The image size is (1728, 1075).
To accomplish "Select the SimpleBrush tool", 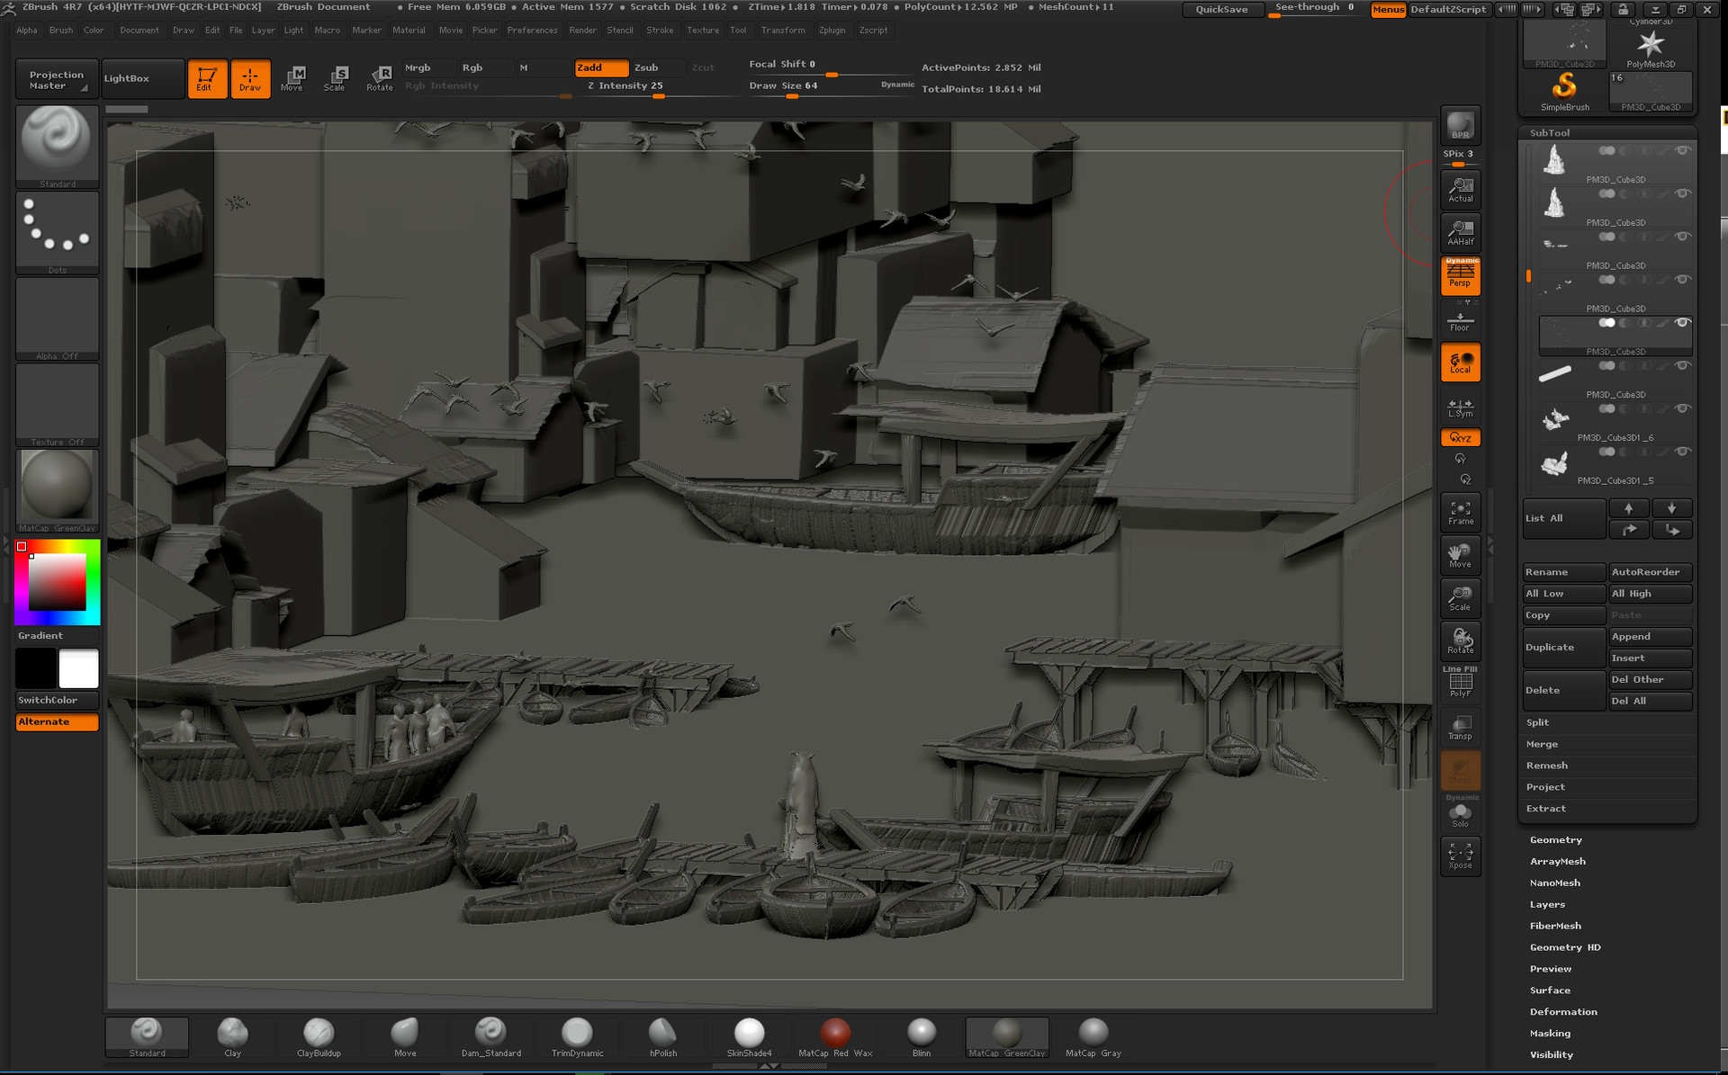I will click(x=1564, y=92).
